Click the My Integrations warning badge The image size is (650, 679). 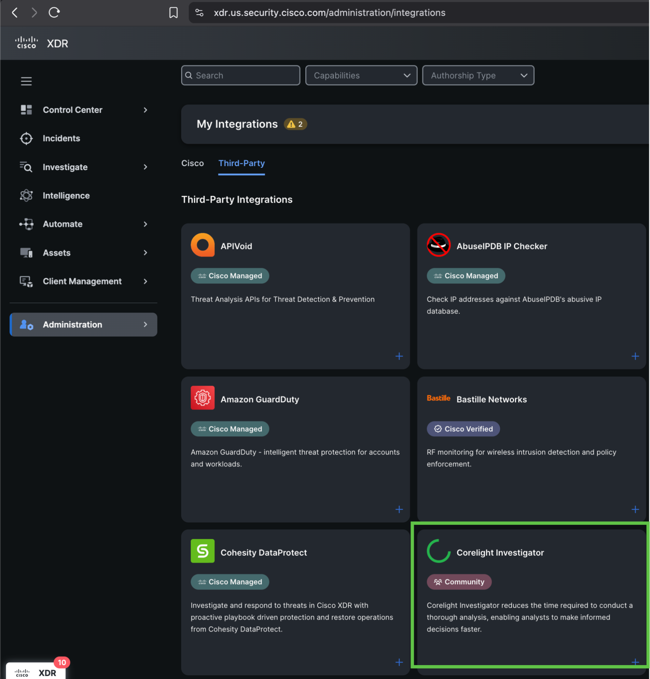[x=295, y=124]
